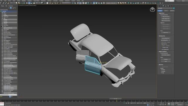Click the Don't Affect Children button
The height and width of the screenshot is (106, 188).
tap(166, 55)
